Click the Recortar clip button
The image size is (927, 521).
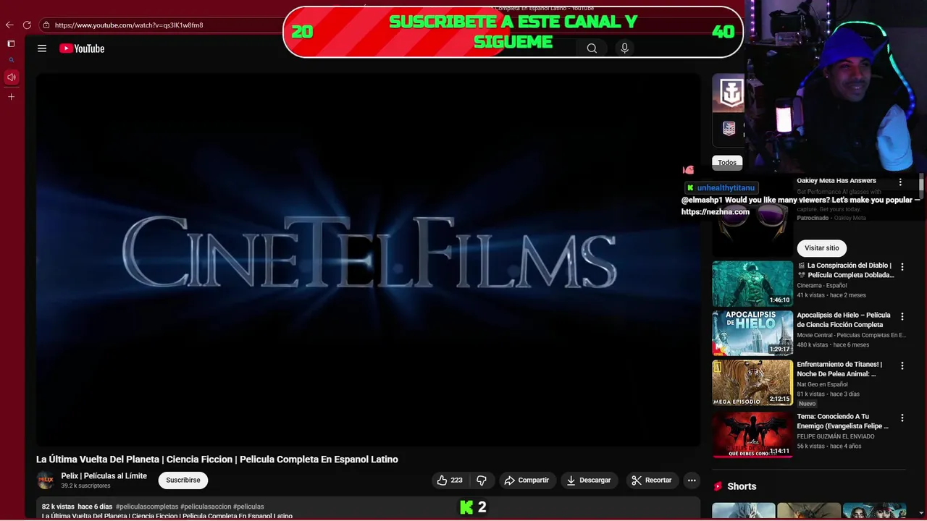[651, 480]
